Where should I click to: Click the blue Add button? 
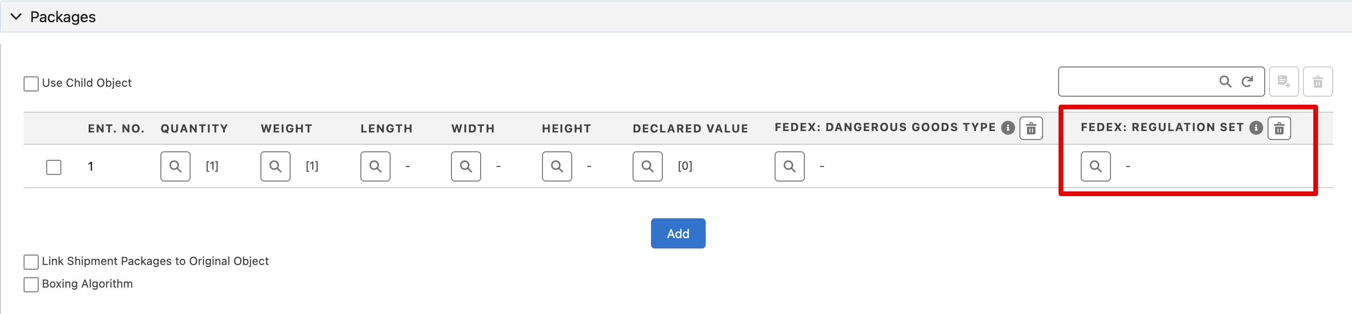click(677, 233)
